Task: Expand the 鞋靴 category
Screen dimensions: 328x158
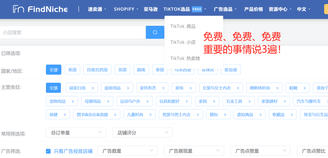Action: (298, 88)
